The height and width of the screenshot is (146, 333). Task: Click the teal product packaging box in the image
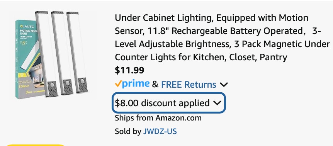[27, 59]
